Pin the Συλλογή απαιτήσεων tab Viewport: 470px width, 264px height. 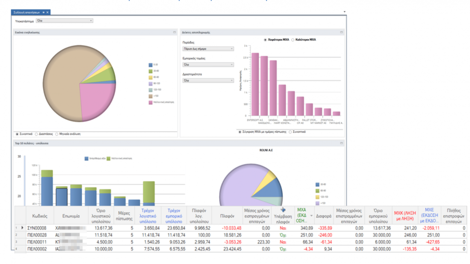tap(44, 12)
